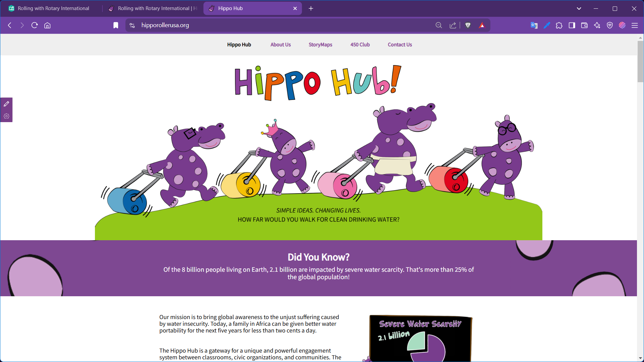Viewport: 644px width, 362px height.
Task: Open the Extensions puzzle menu
Action: tap(559, 25)
